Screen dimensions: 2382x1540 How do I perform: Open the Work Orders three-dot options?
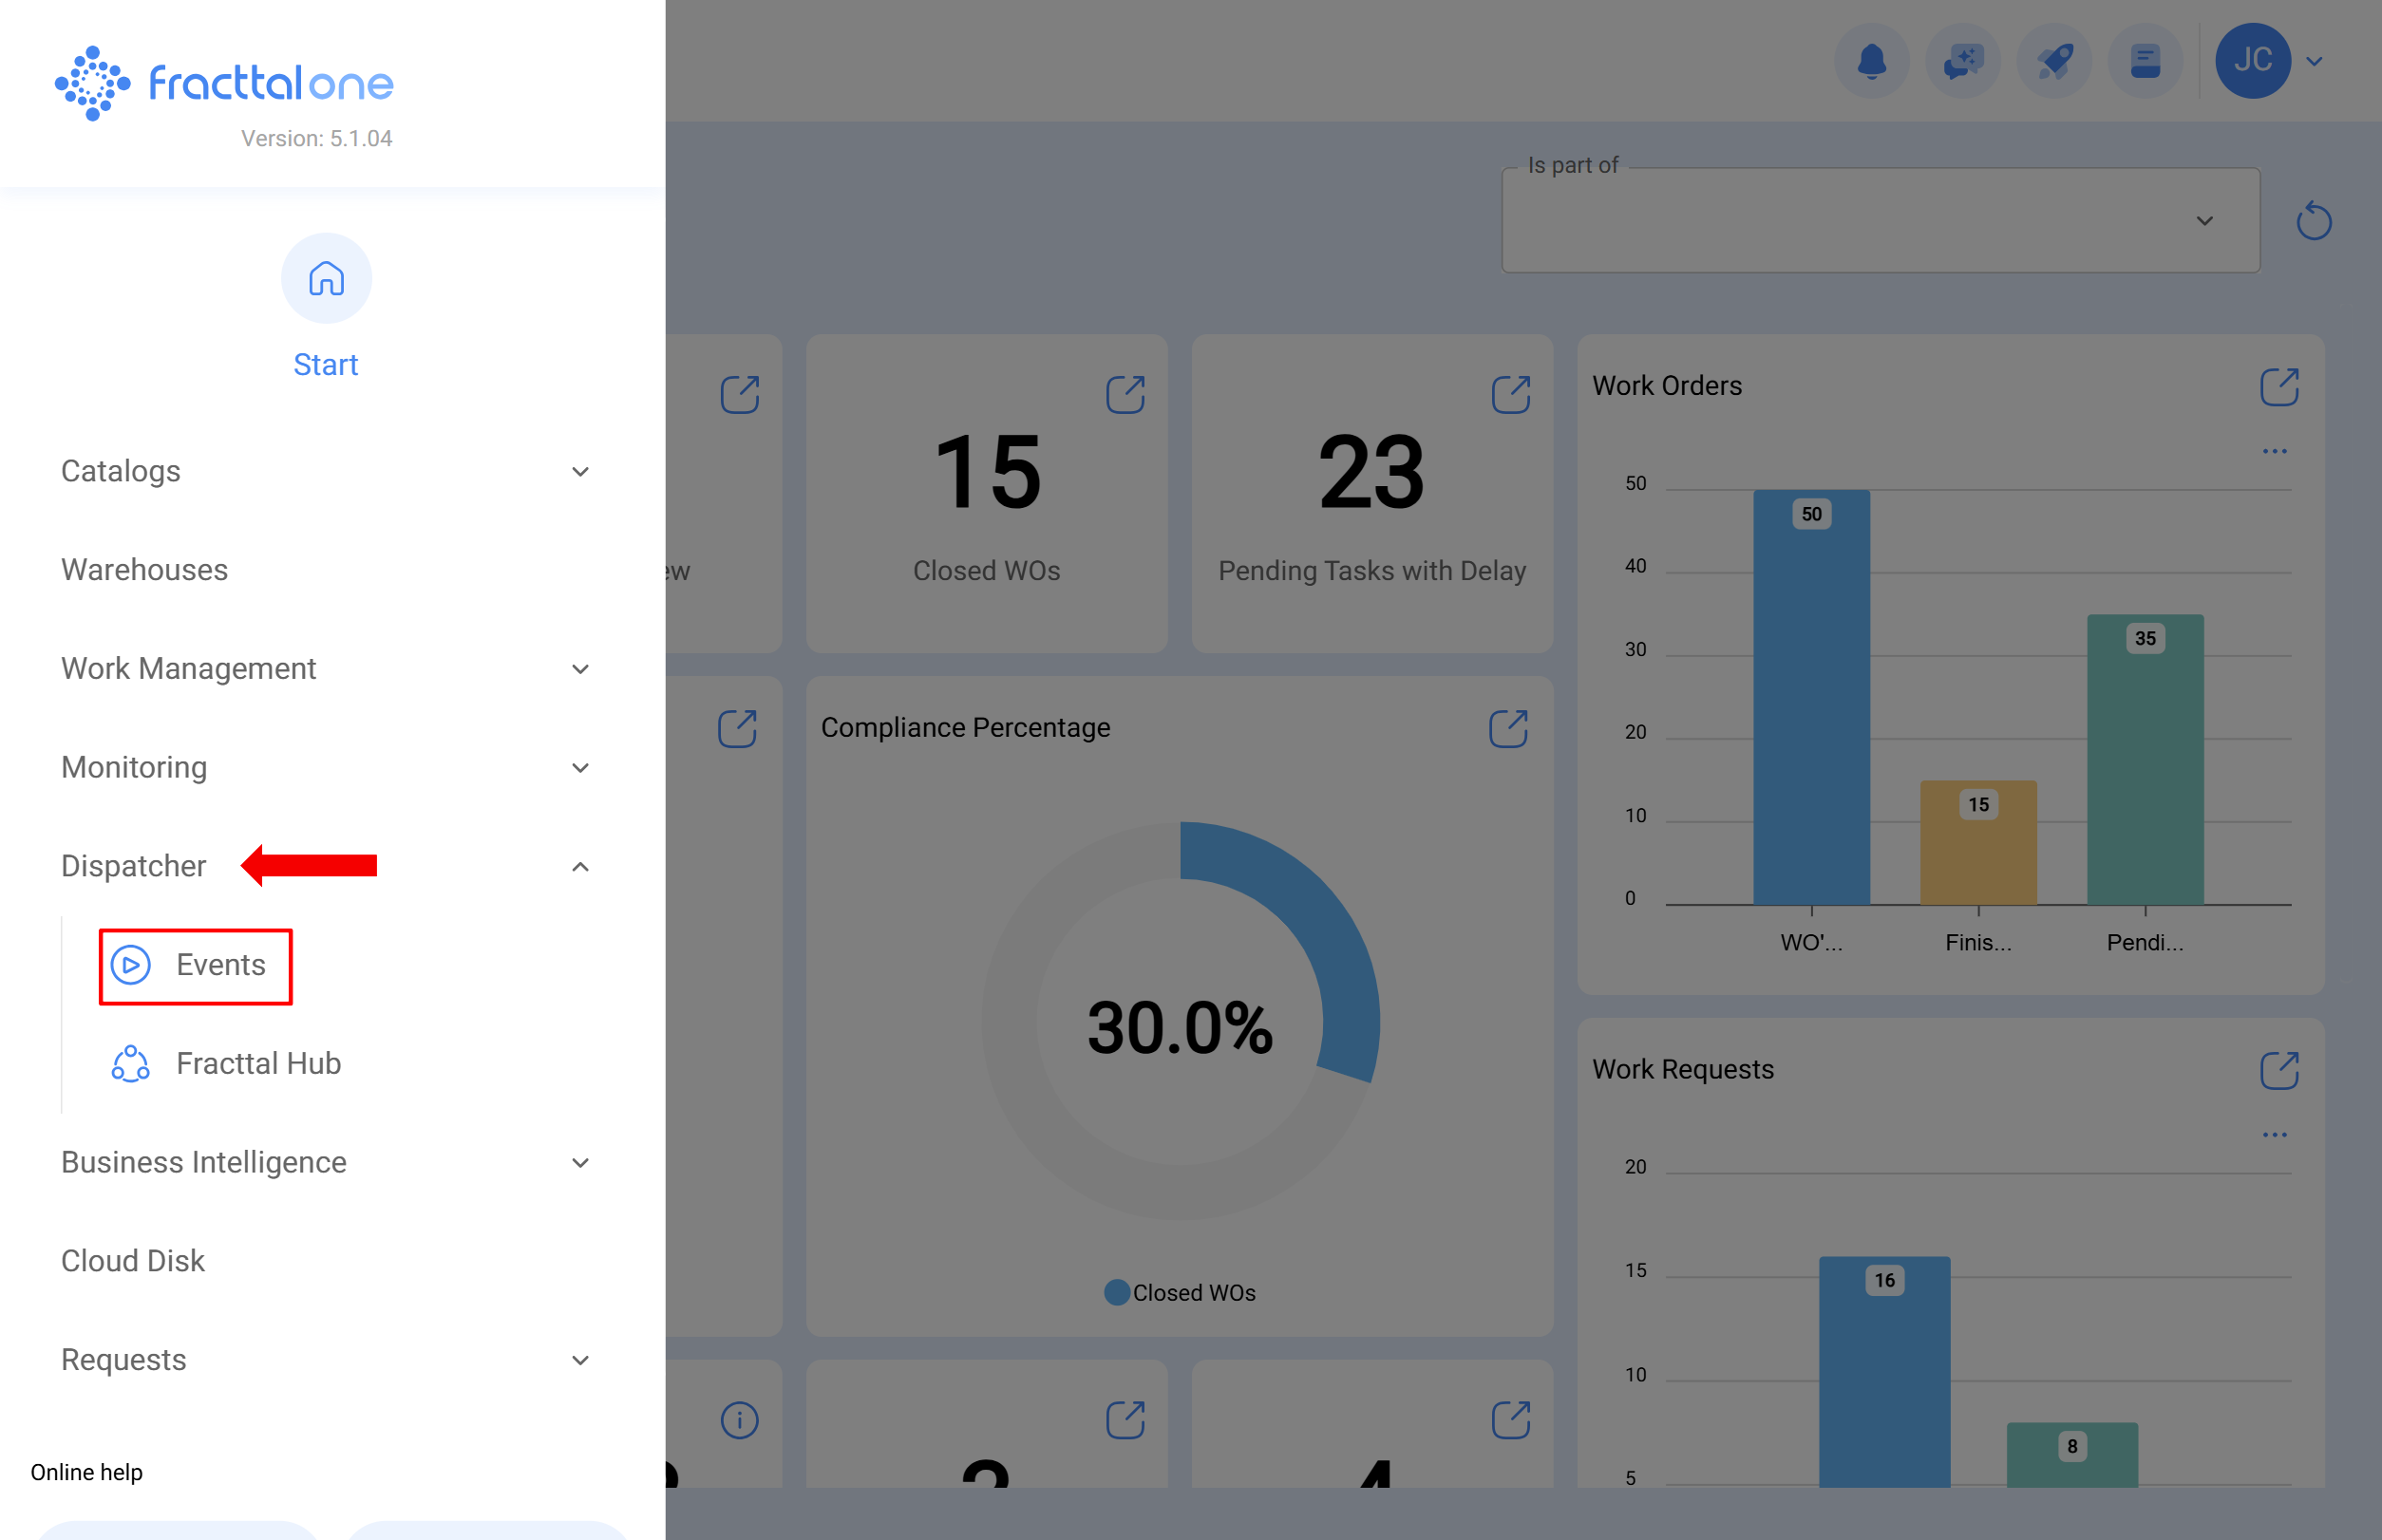click(2275, 451)
